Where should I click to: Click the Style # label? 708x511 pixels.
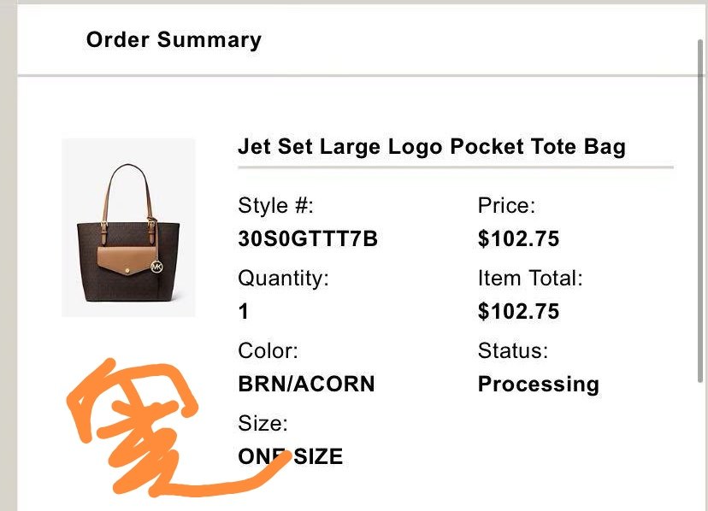(x=275, y=206)
